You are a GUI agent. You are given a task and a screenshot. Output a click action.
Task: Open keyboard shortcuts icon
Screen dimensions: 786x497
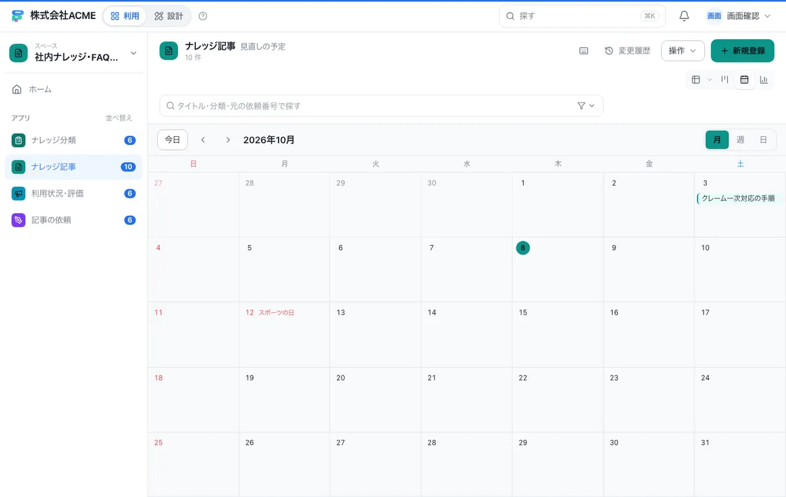583,51
